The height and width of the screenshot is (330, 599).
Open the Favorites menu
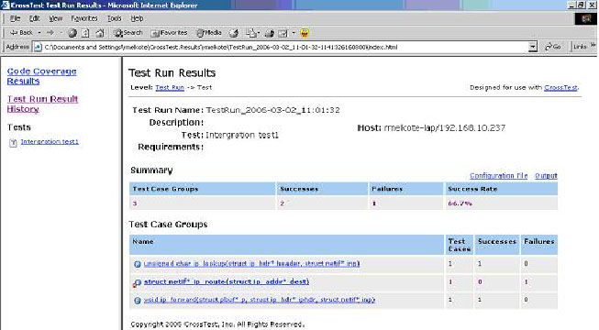(84, 18)
